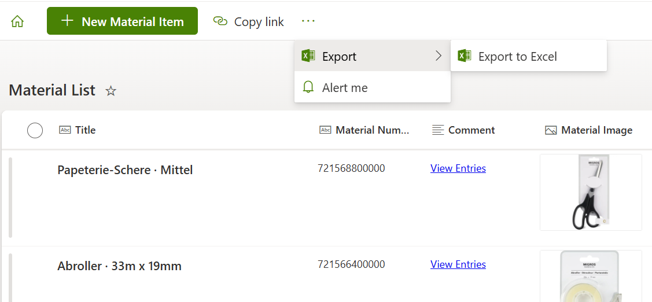Viewport: 652px width, 302px height.
Task: Open the Material Number column header menu
Action: tap(372, 130)
